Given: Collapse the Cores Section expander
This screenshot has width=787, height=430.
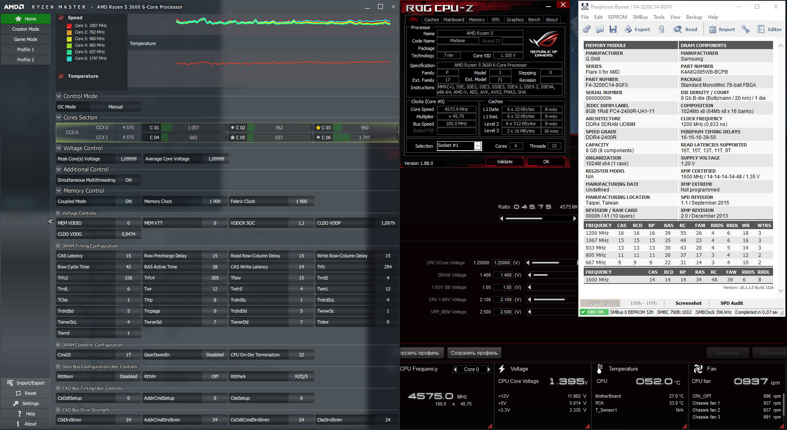Looking at the screenshot, I should 59,117.
